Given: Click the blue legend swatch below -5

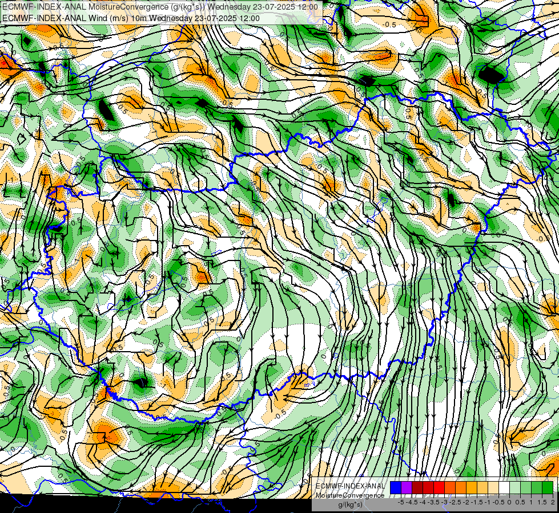Looking at the screenshot, I should click(396, 487).
